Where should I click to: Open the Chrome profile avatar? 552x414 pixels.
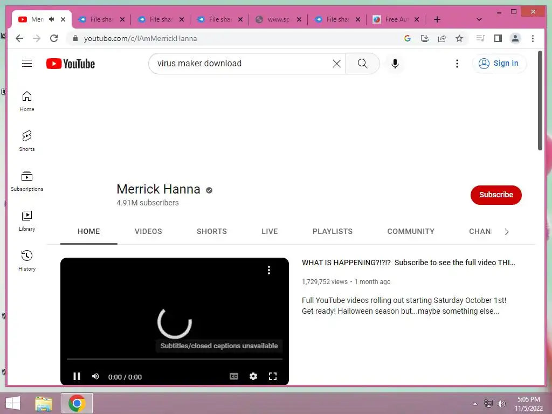pos(515,38)
